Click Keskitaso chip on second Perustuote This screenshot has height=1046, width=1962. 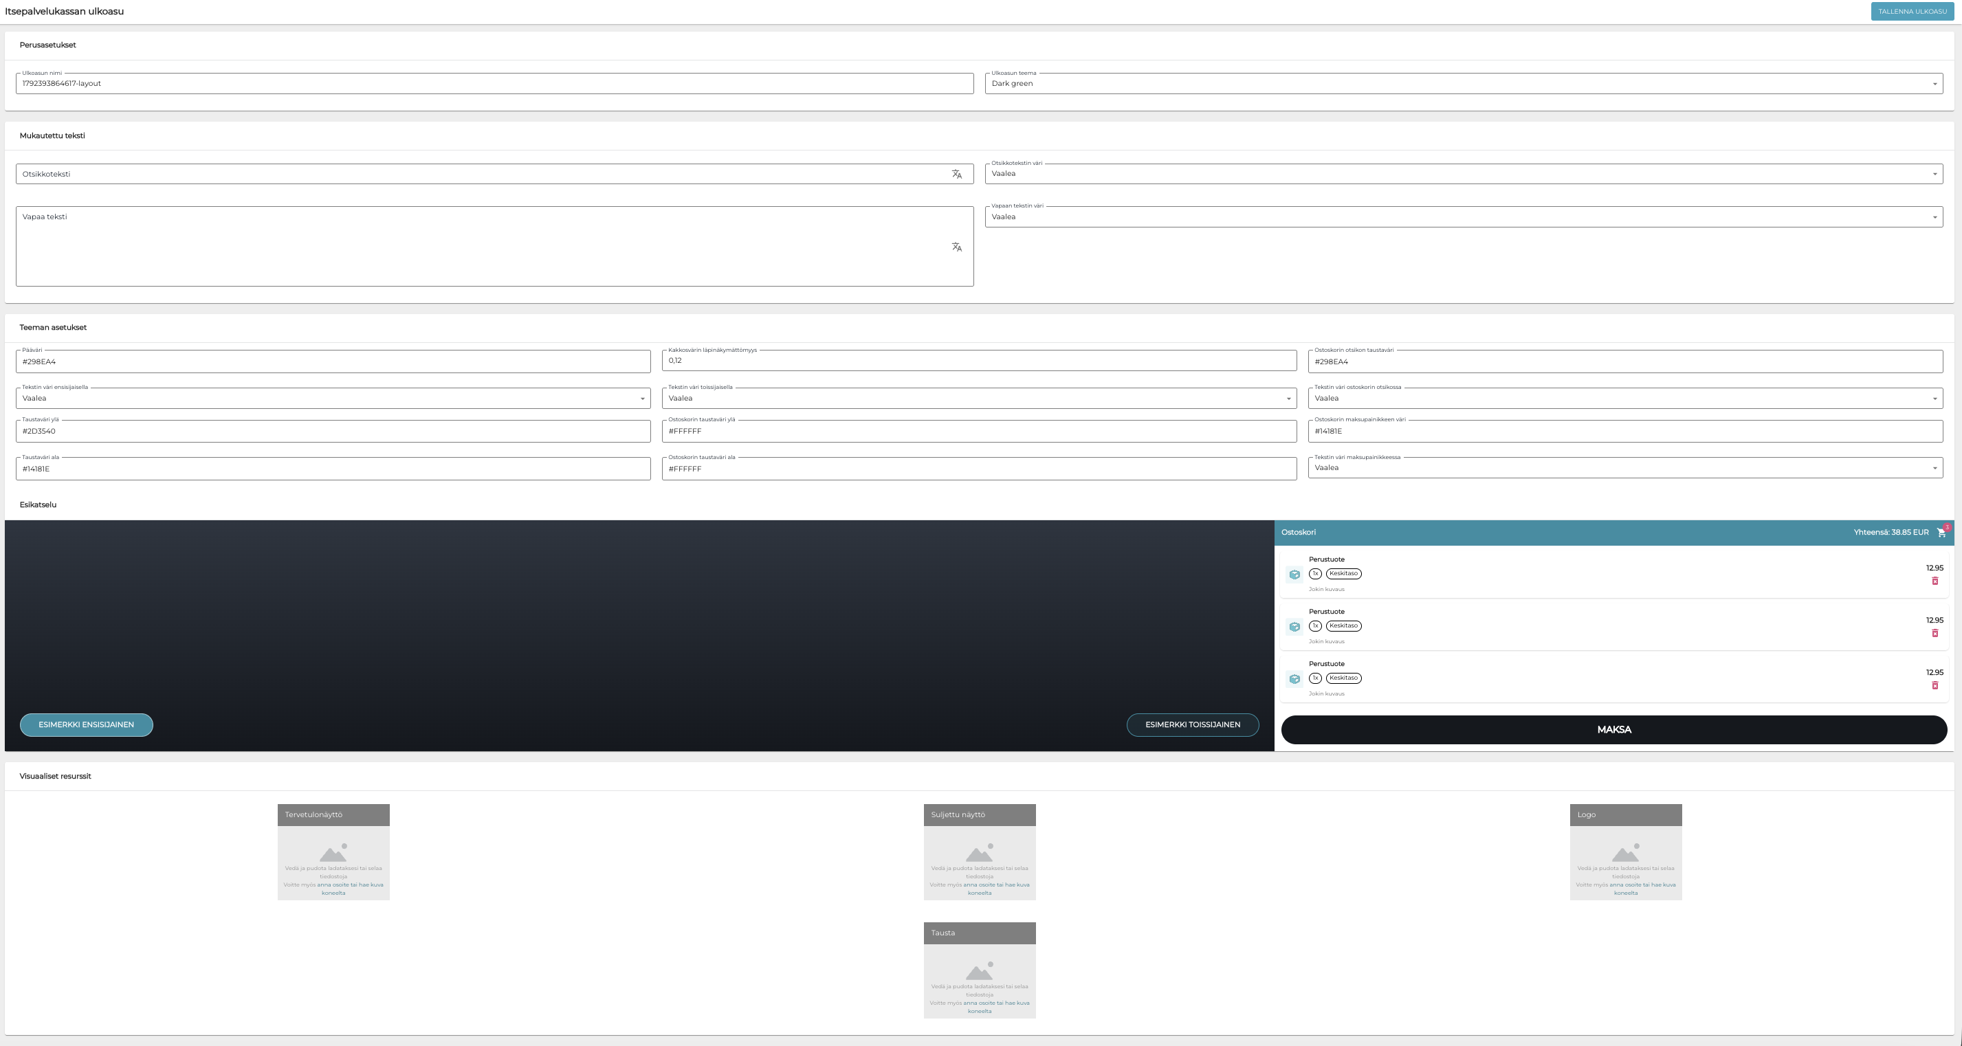(1343, 626)
